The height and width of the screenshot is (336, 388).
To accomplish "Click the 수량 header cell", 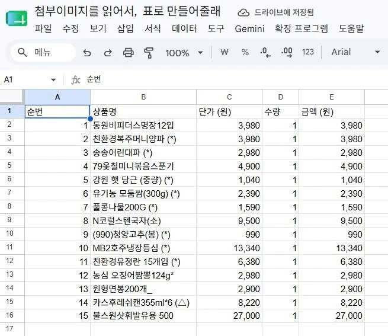I will 280,111.
